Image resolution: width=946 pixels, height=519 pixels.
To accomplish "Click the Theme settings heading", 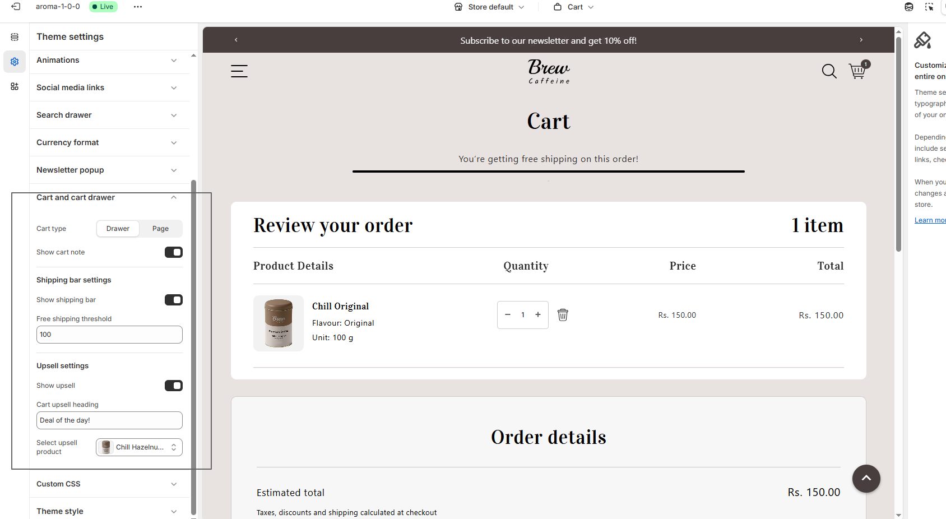I will 70,36.
